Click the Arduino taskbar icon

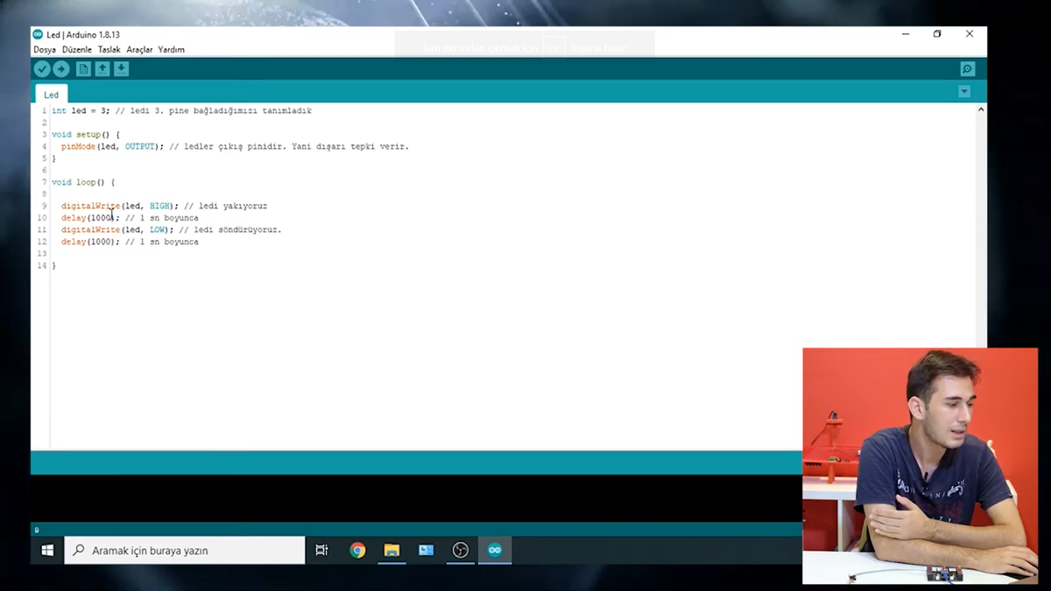(x=495, y=550)
